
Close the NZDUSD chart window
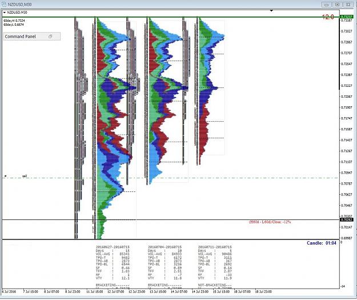point(348,5)
